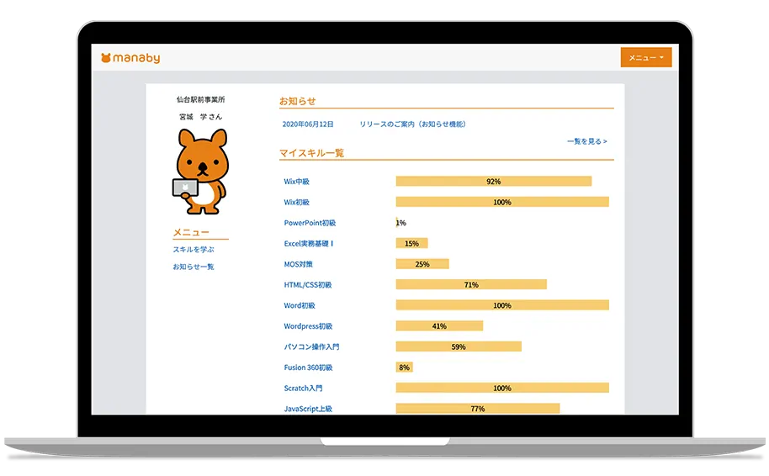Select the Word初級 skill link

299,305
